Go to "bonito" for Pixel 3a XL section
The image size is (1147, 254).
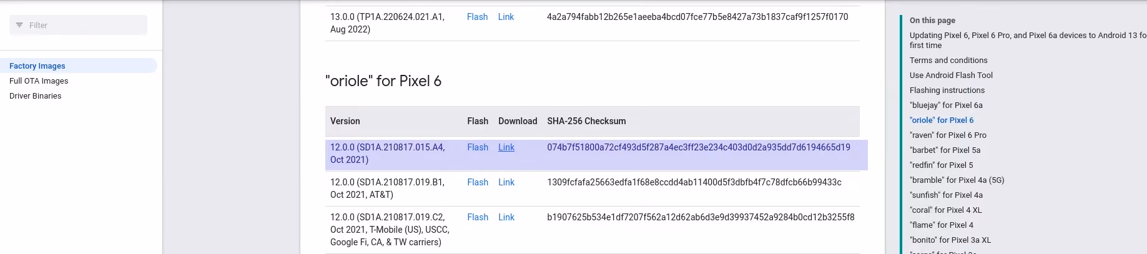pyautogui.click(x=950, y=240)
